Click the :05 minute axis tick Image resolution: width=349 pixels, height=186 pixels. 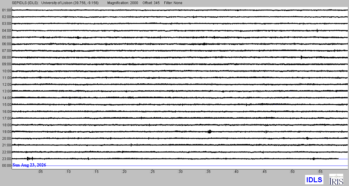pos(40,172)
